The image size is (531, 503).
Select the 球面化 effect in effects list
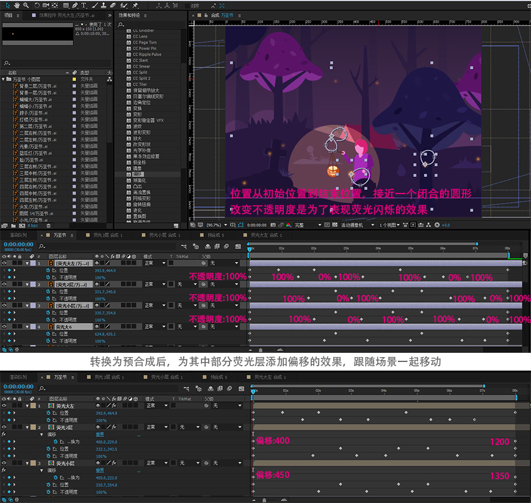tap(139, 180)
